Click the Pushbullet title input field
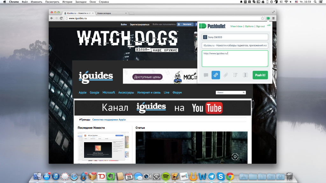326x183 pixels. click(235, 45)
